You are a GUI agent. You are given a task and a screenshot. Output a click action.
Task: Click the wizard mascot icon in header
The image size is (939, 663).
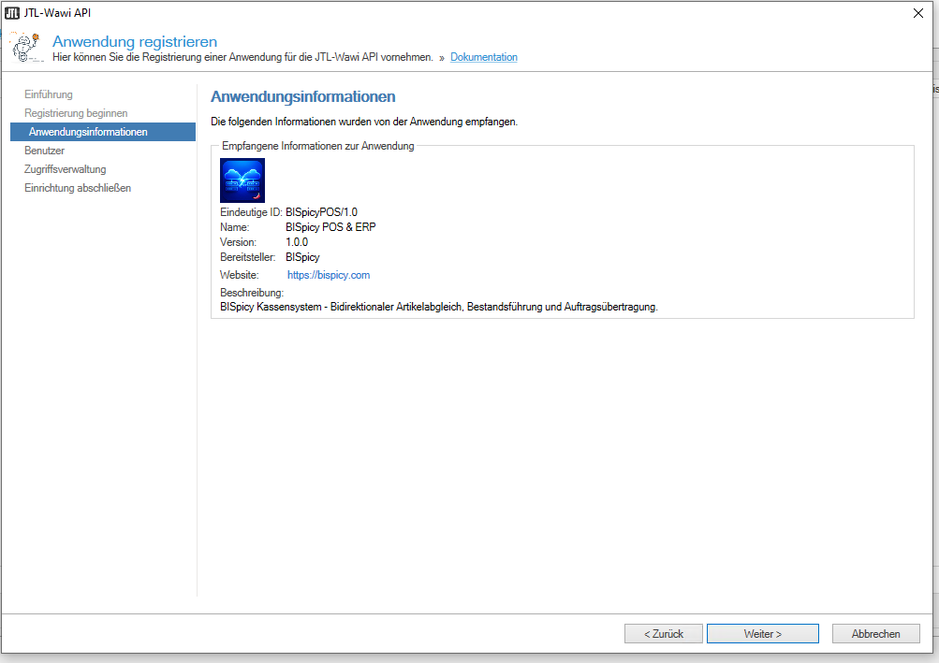25,48
